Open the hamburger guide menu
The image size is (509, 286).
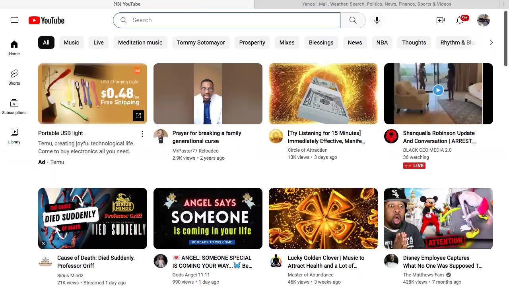pos(14,20)
